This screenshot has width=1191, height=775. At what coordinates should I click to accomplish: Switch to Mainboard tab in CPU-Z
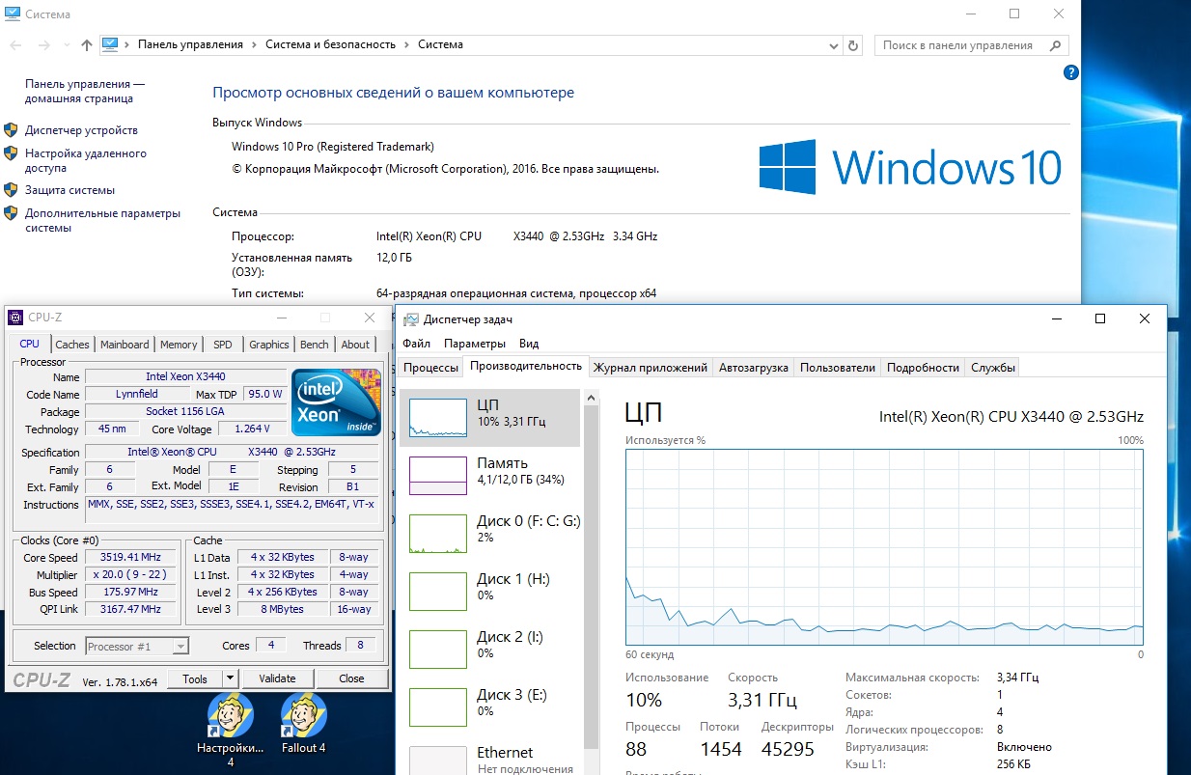pos(125,345)
